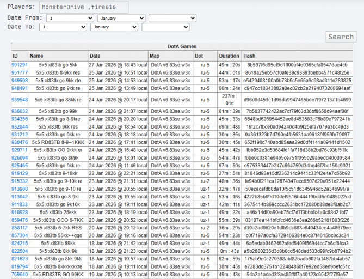364x279 pixels.
Task: Open game ID 822504 link
Action: coord(20,251)
